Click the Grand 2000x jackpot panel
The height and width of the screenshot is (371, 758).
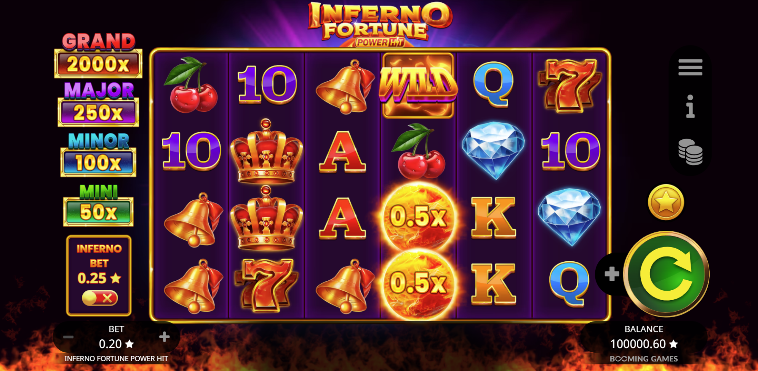click(x=98, y=56)
